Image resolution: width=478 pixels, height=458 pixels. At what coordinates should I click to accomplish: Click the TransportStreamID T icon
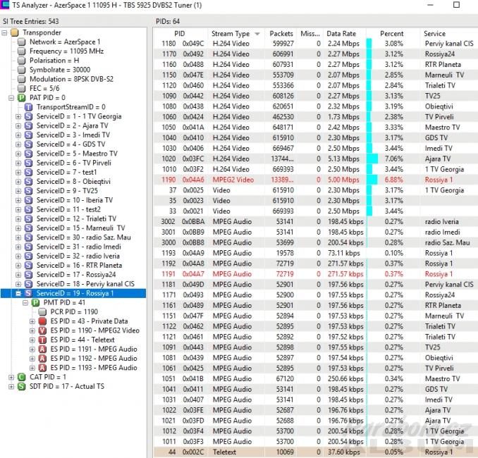pyautogui.click(x=29, y=107)
